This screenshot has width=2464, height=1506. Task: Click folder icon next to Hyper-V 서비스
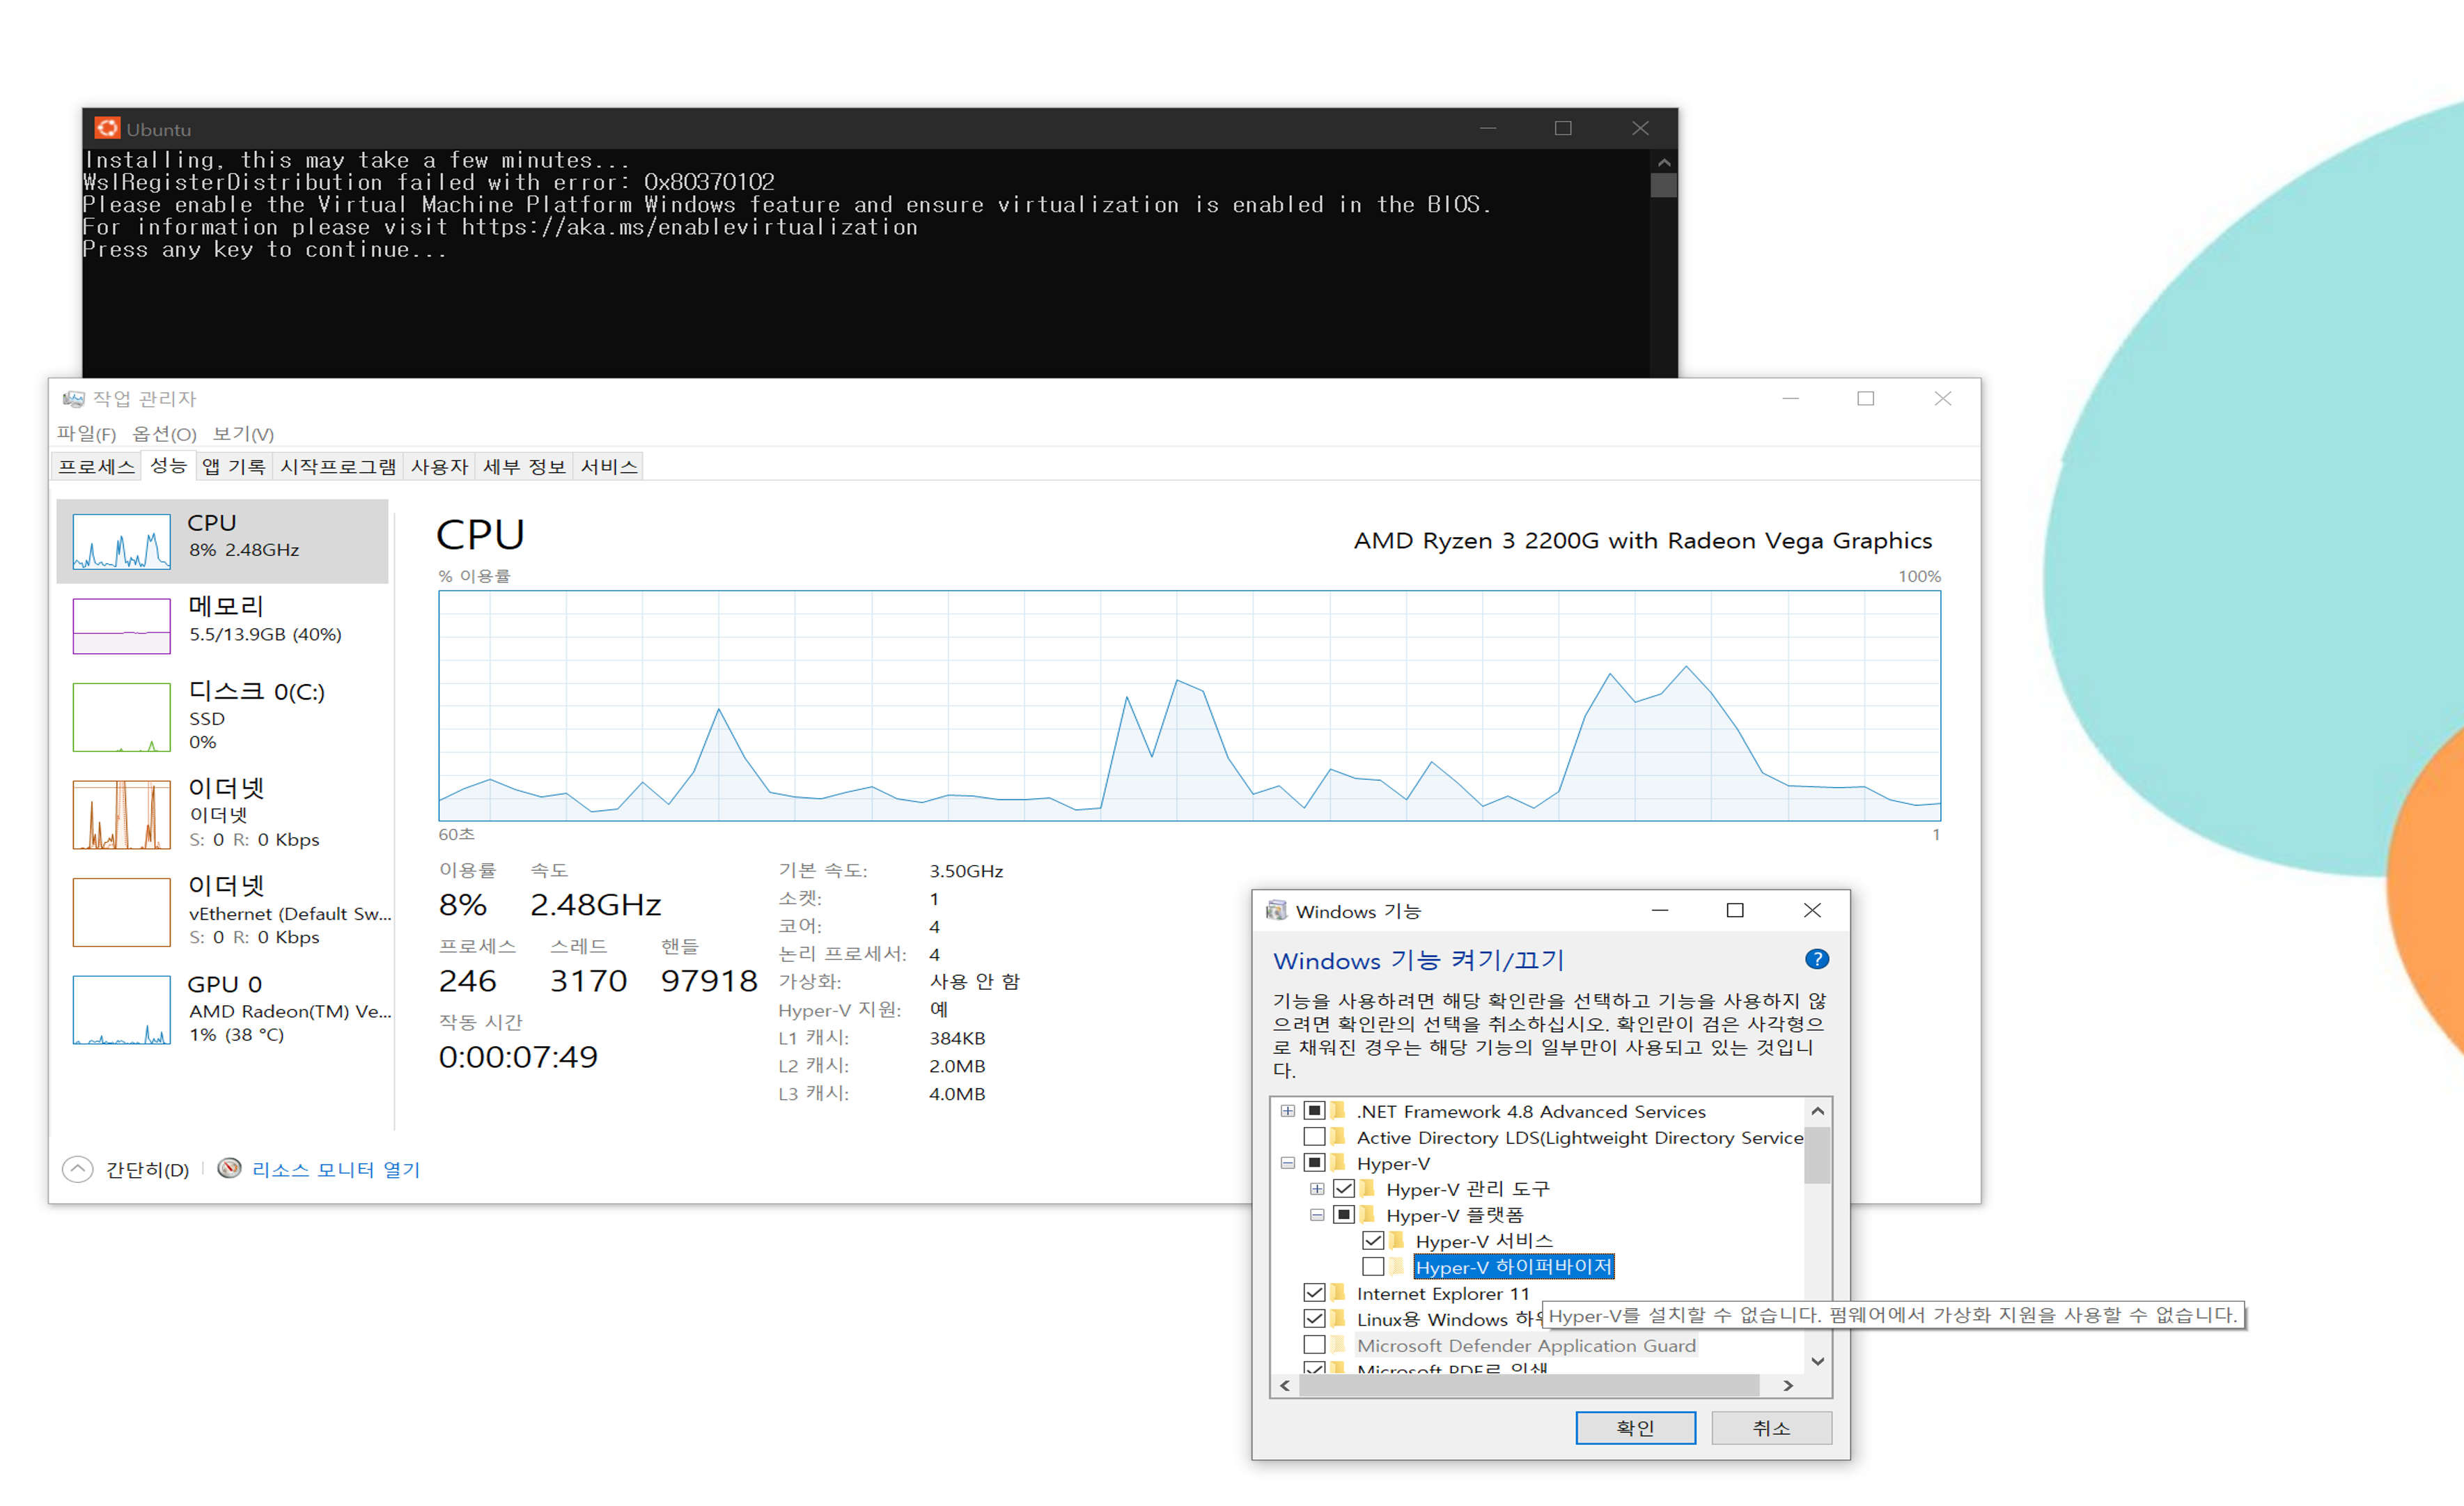[x=1397, y=1240]
